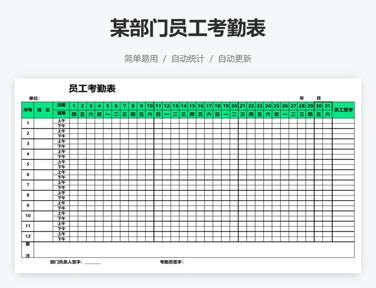This screenshot has width=376, height=288.
Task: Select the 日期 header cell
Action: point(61,106)
